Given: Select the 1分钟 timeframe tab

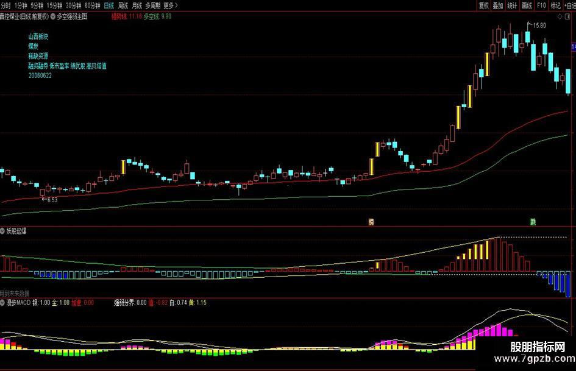Looking at the screenshot, I should 21,5.
